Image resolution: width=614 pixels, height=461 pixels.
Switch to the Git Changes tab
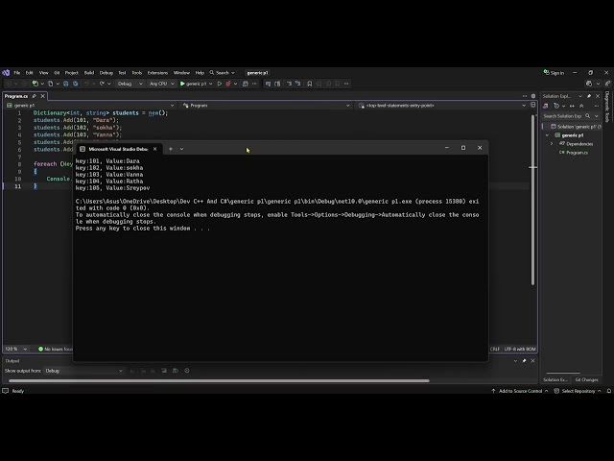[586, 379]
